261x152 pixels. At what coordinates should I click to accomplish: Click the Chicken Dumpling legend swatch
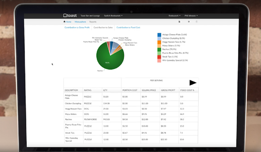click(x=159, y=38)
